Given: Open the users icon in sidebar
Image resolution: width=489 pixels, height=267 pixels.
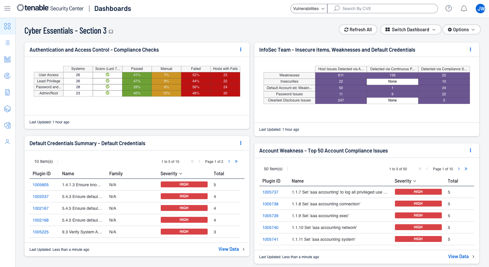Looking at the screenshot, I should click(7, 142).
